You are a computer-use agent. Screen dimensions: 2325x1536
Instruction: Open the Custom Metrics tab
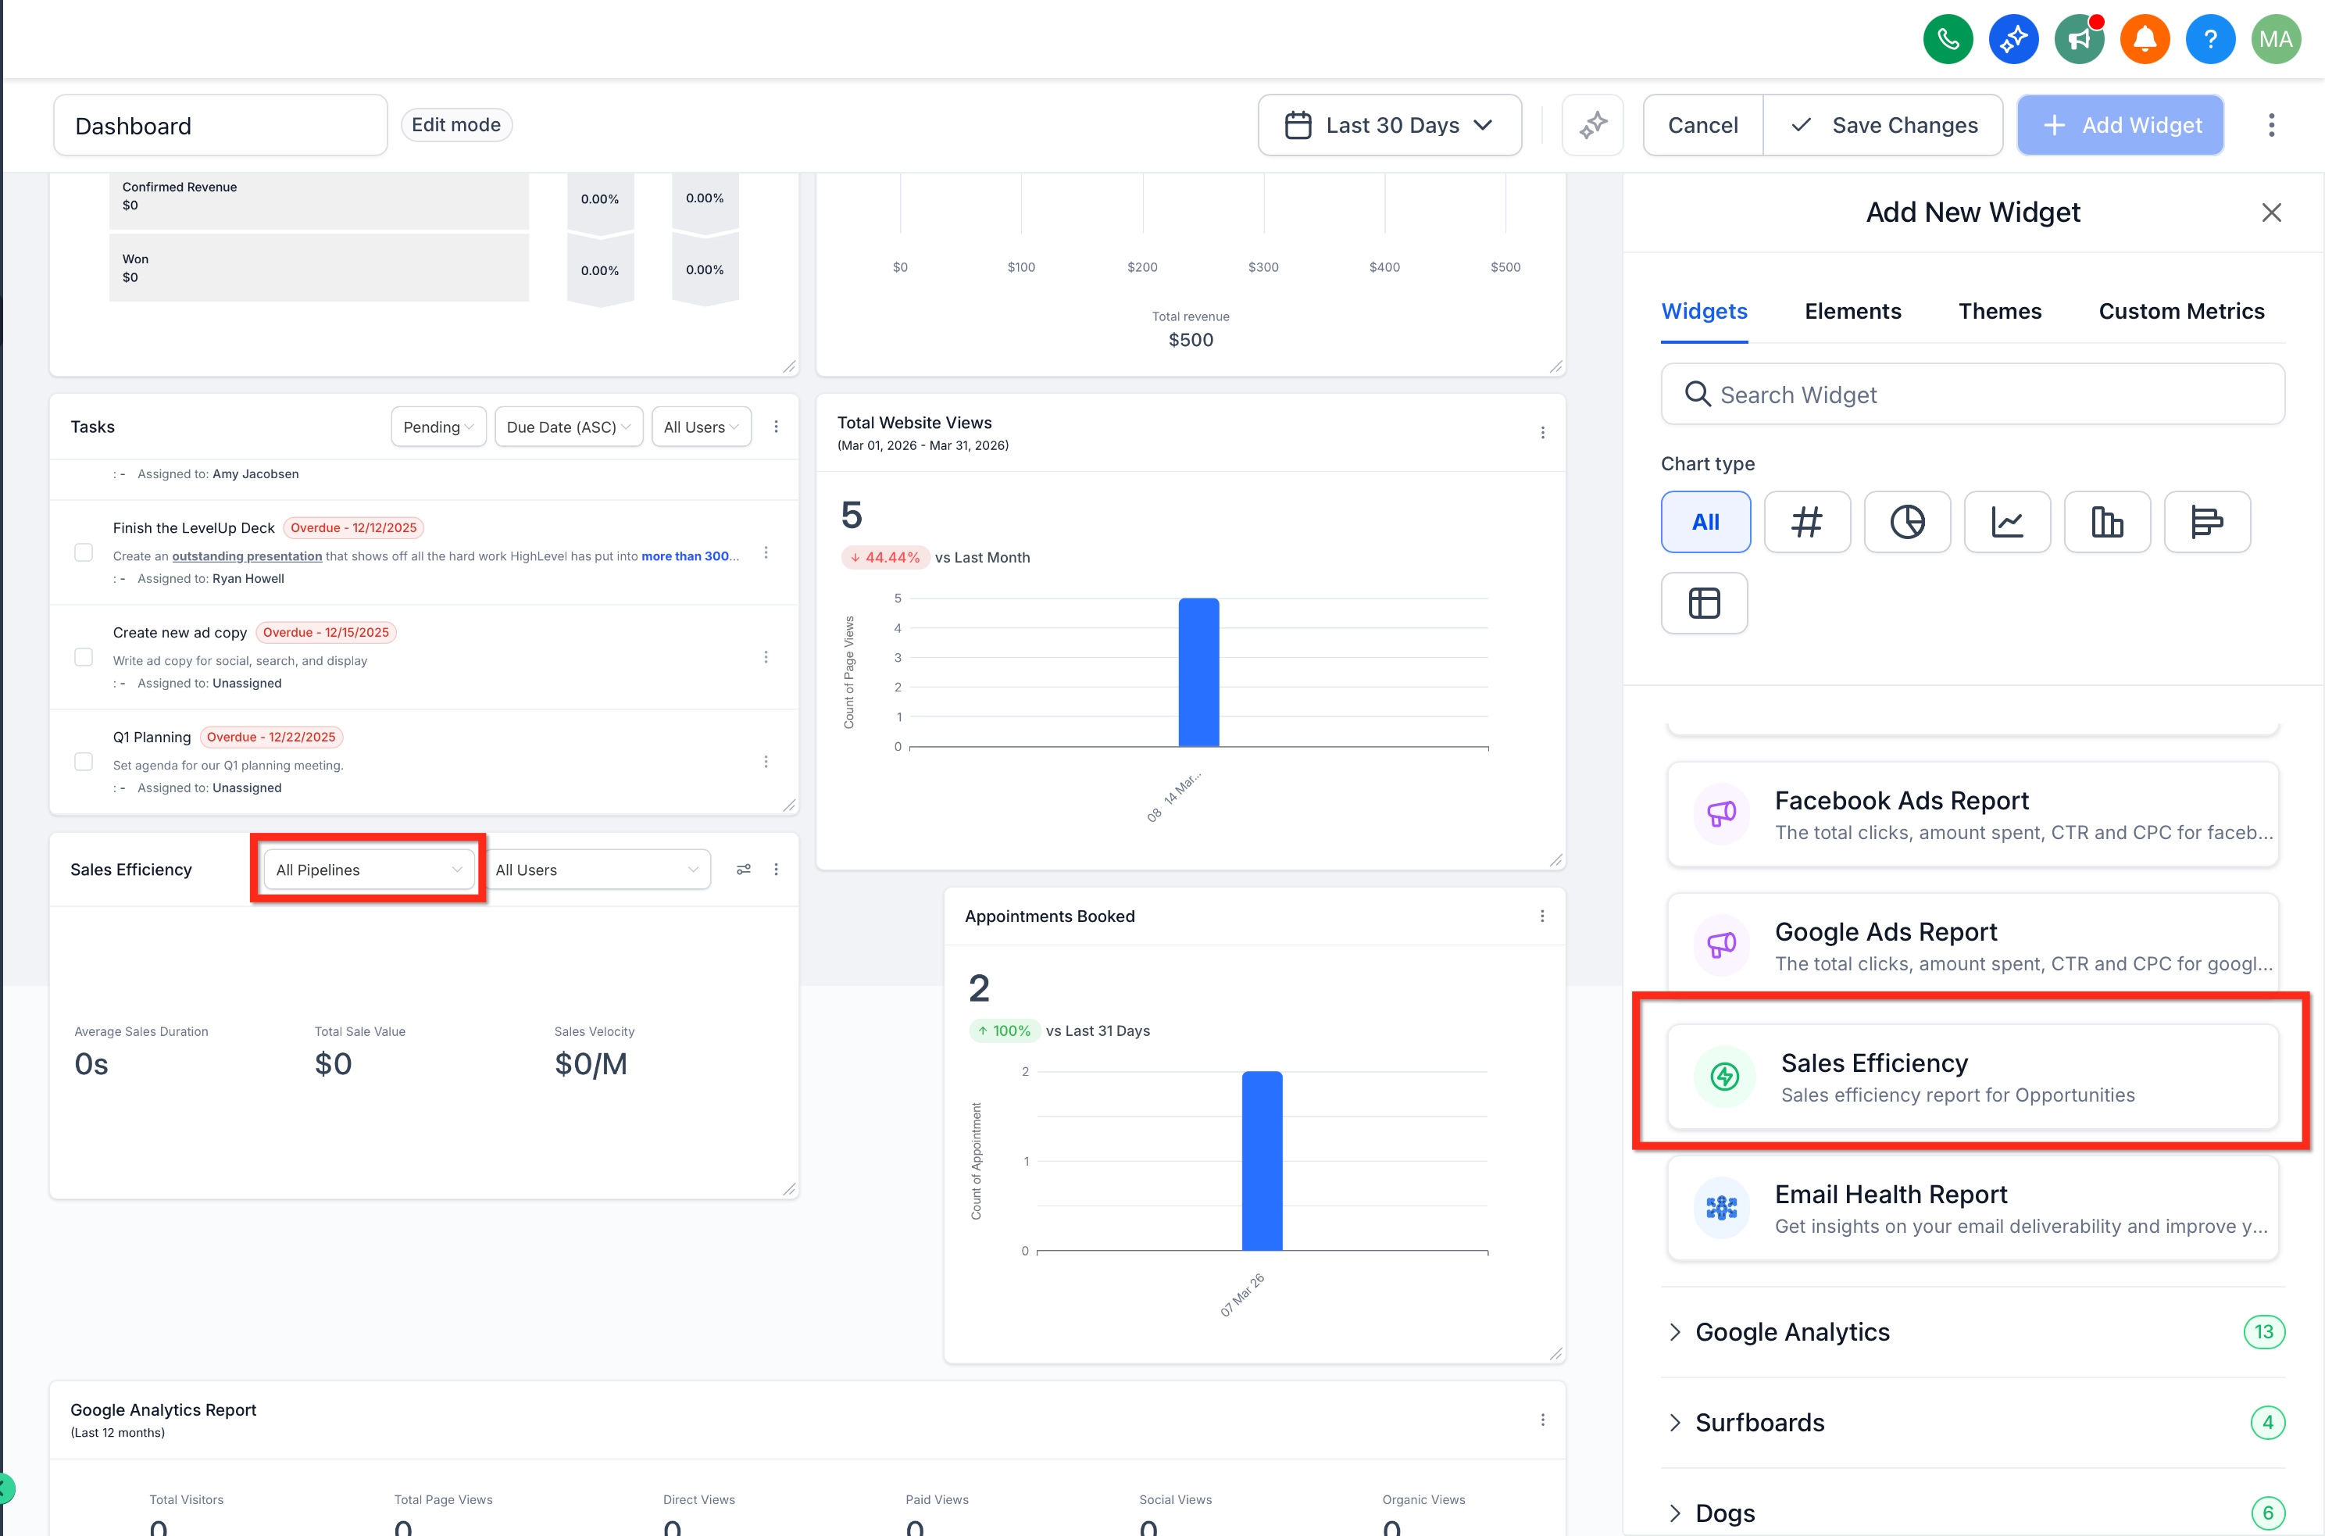tap(2180, 312)
